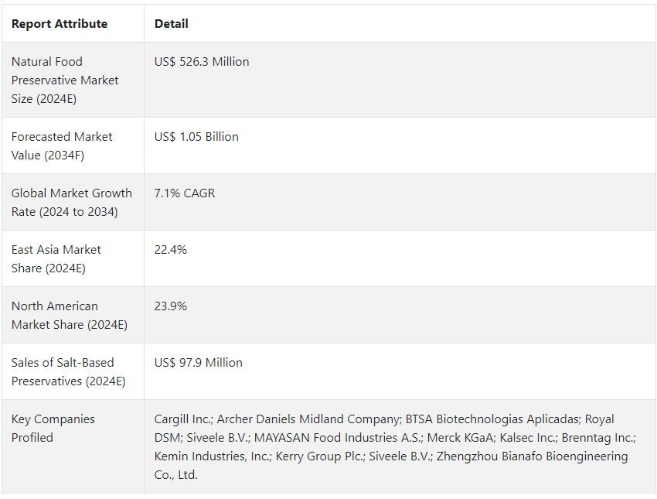Click the Detail column header
The width and height of the screenshot is (657, 499).
click(171, 24)
